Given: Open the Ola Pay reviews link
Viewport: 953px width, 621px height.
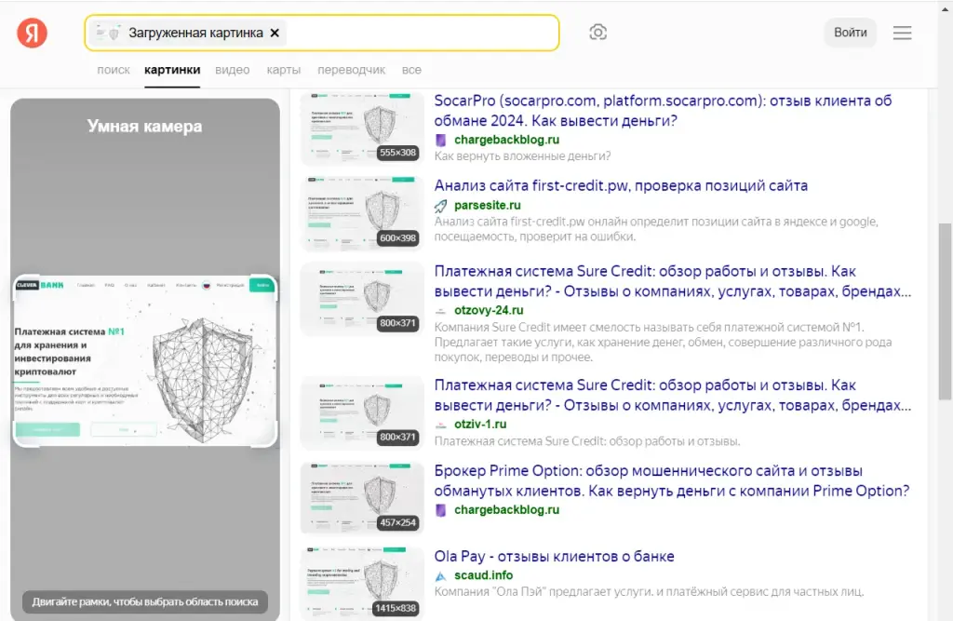Looking at the screenshot, I should (554, 556).
